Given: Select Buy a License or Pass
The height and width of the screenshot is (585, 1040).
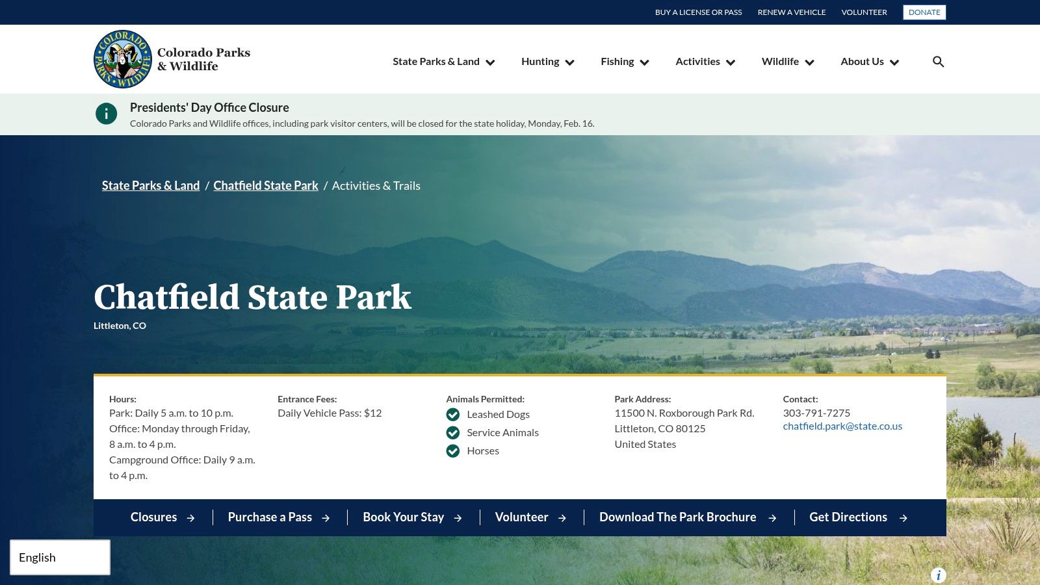Looking at the screenshot, I should pos(698,12).
